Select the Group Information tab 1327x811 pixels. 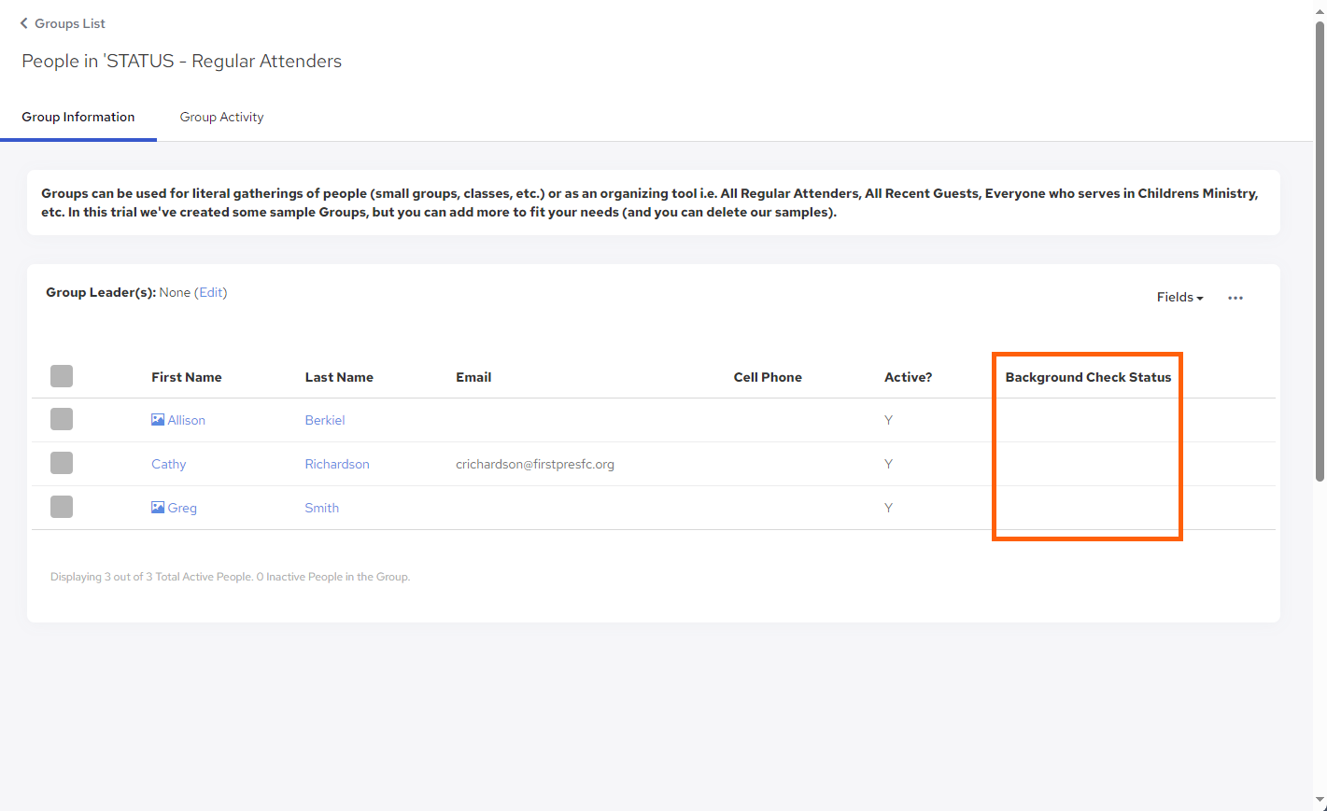coord(78,118)
